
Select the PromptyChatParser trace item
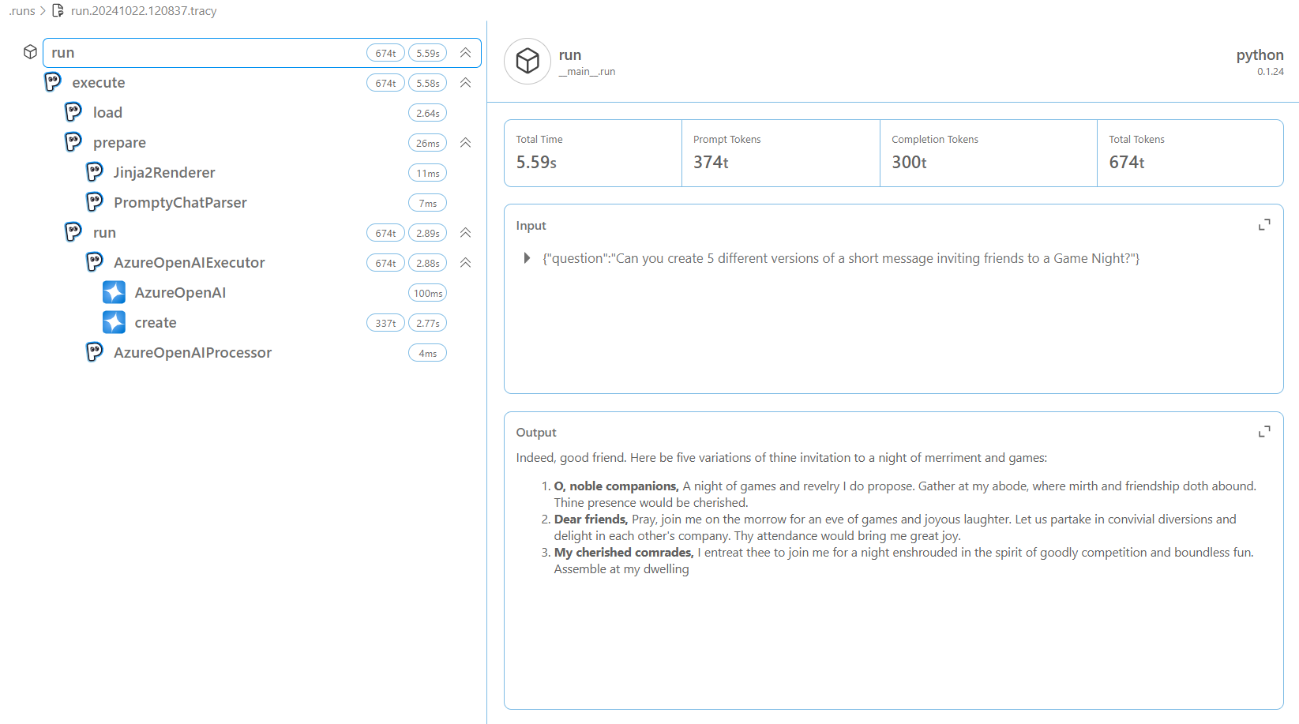tap(180, 203)
